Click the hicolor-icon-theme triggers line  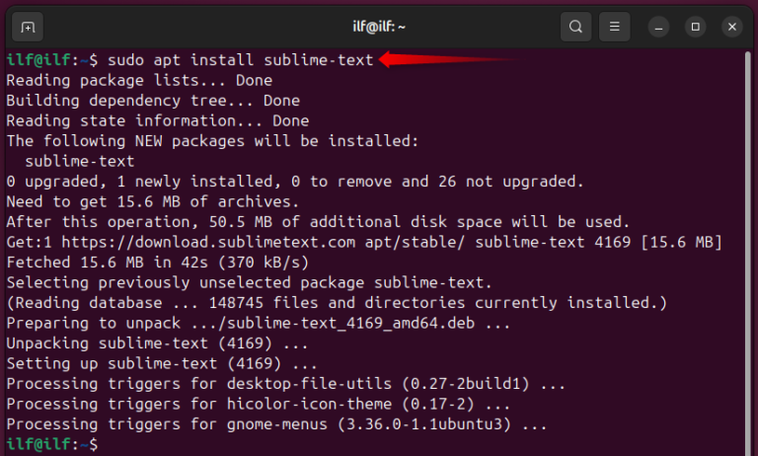(x=259, y=404)
